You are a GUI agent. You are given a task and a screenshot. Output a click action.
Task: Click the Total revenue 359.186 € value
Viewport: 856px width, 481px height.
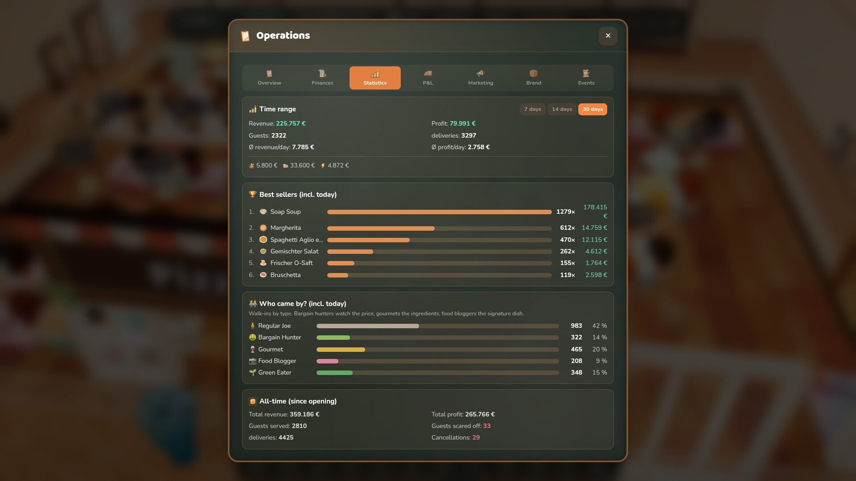coord(305,414)
